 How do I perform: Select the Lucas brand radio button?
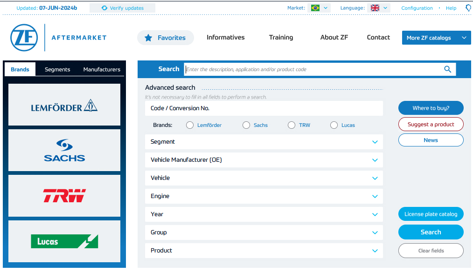[334, 125]
